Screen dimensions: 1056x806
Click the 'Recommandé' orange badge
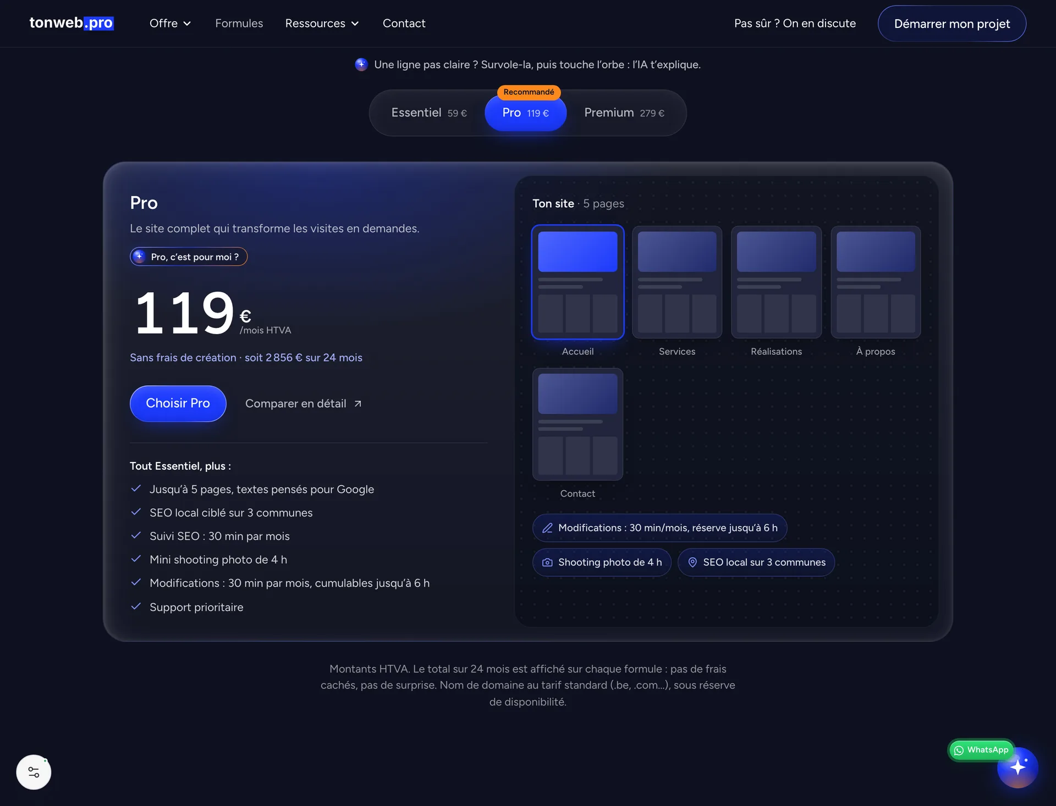tap(529, 92)
